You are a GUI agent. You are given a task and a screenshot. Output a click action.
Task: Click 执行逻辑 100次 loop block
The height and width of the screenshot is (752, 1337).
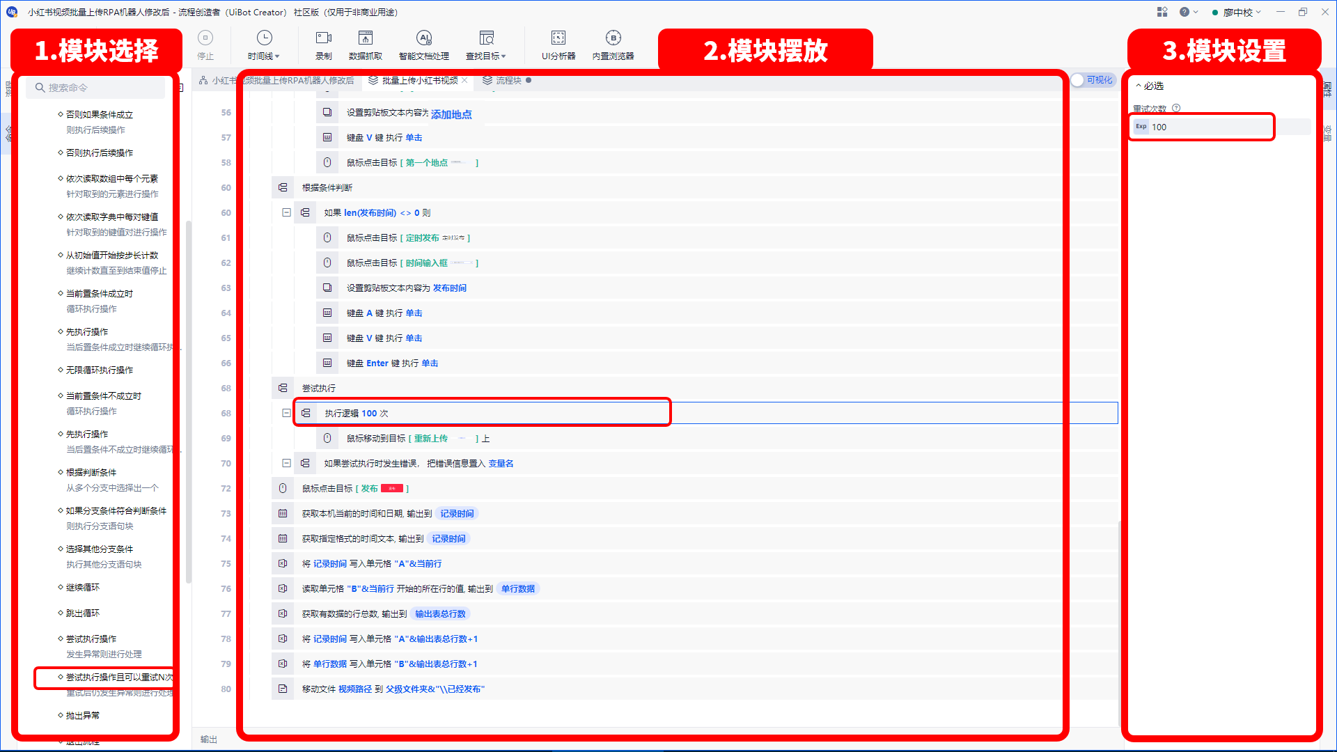click(482, 412)
